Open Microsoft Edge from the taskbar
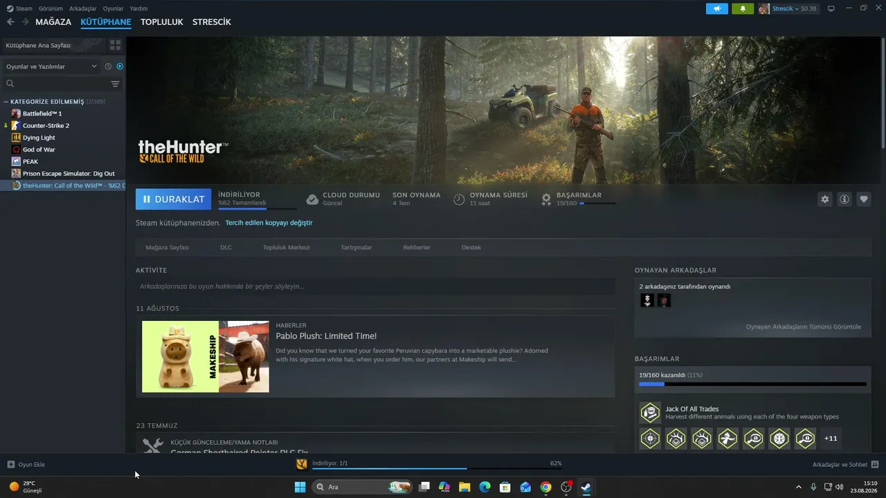Screen dimensions: 886x498 [485, 487]
